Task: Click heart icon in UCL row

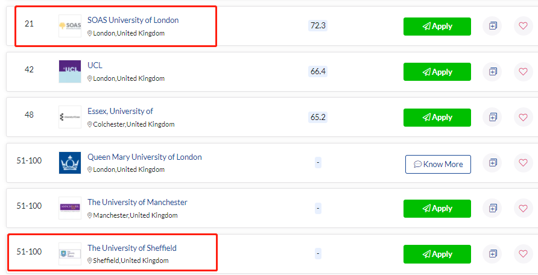Action: [523, 71]
